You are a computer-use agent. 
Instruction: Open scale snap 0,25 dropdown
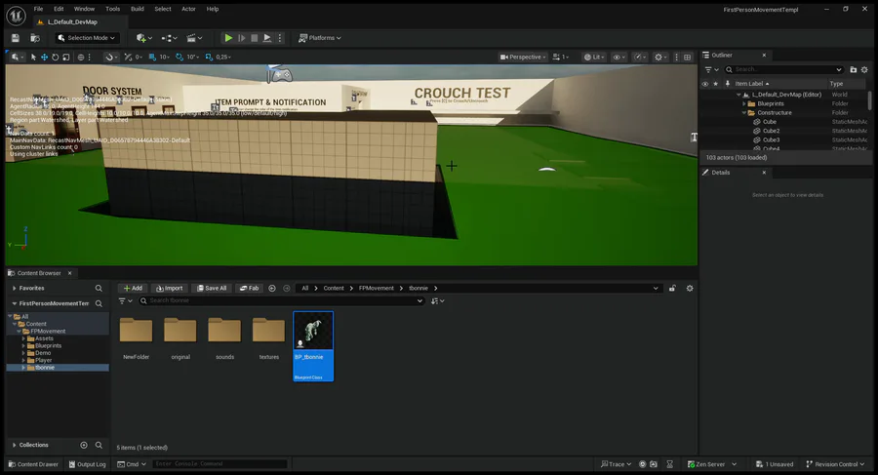tap(223, 58)
